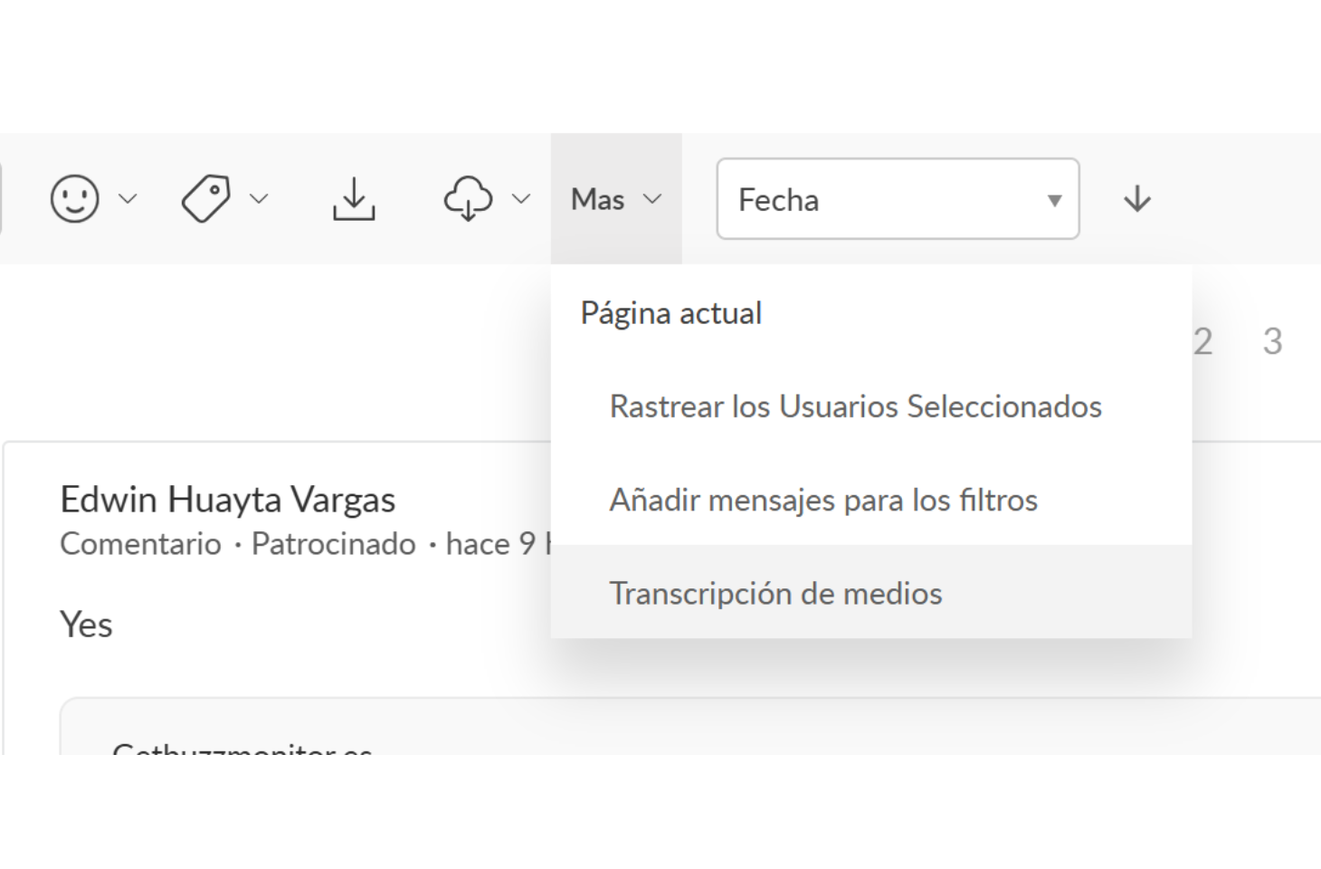The height and width of the screenshot is (869, 1321).
Task: Click the tag label icon
Action: tap(206, 198)
